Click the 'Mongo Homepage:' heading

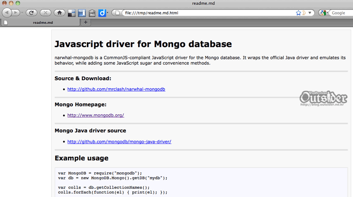tap(81, 104)
